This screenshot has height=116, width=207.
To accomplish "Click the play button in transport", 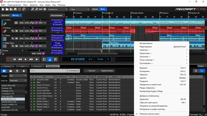I will pos(25,59).
